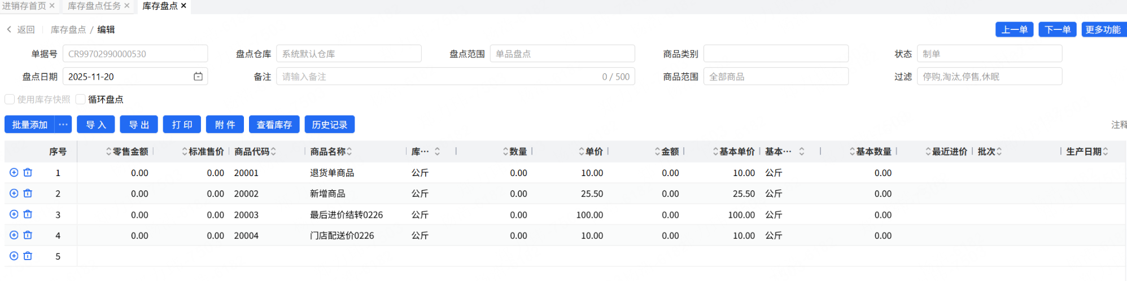The height and width of the screenshot is (281, 1127).
Task: Click the 查看库存 button
Action: [274, 125]
